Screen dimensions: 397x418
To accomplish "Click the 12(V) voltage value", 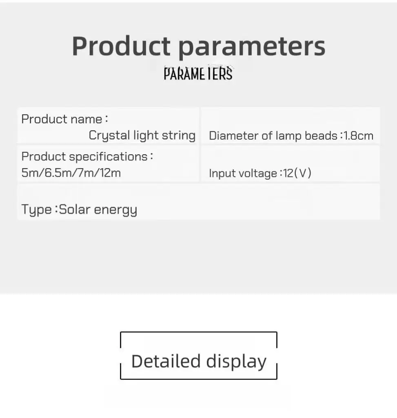I will (x=297, y=173).
